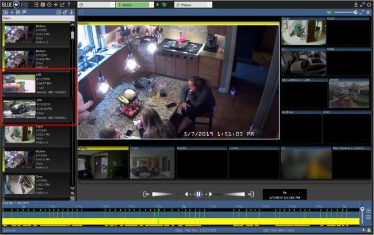Select the Front camera tile

pyautogui.click(x=152, y=163)
